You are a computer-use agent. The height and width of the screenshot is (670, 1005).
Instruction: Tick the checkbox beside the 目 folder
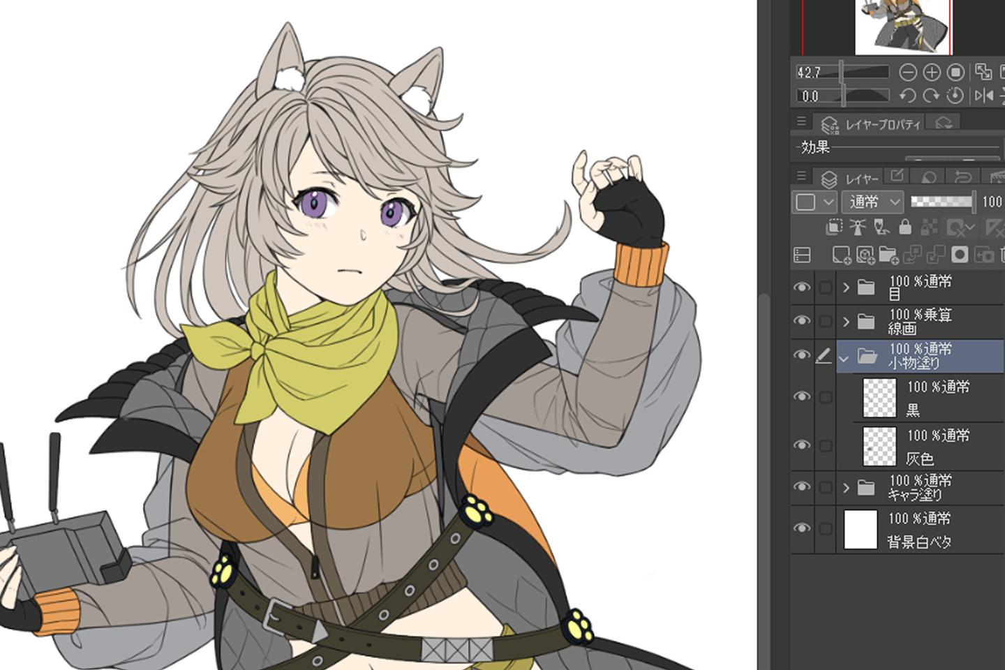tap(826, 288)
